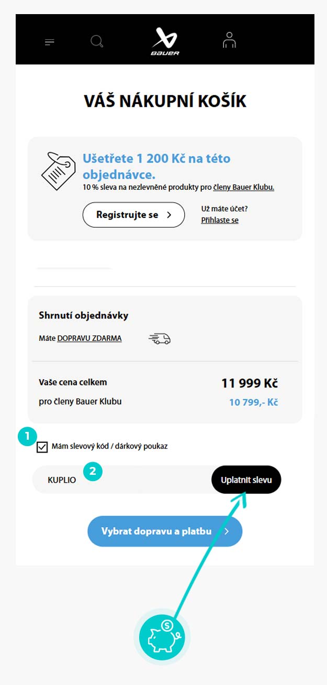Open the DOPRAVU ZDARMA link

tap(89, 338)
